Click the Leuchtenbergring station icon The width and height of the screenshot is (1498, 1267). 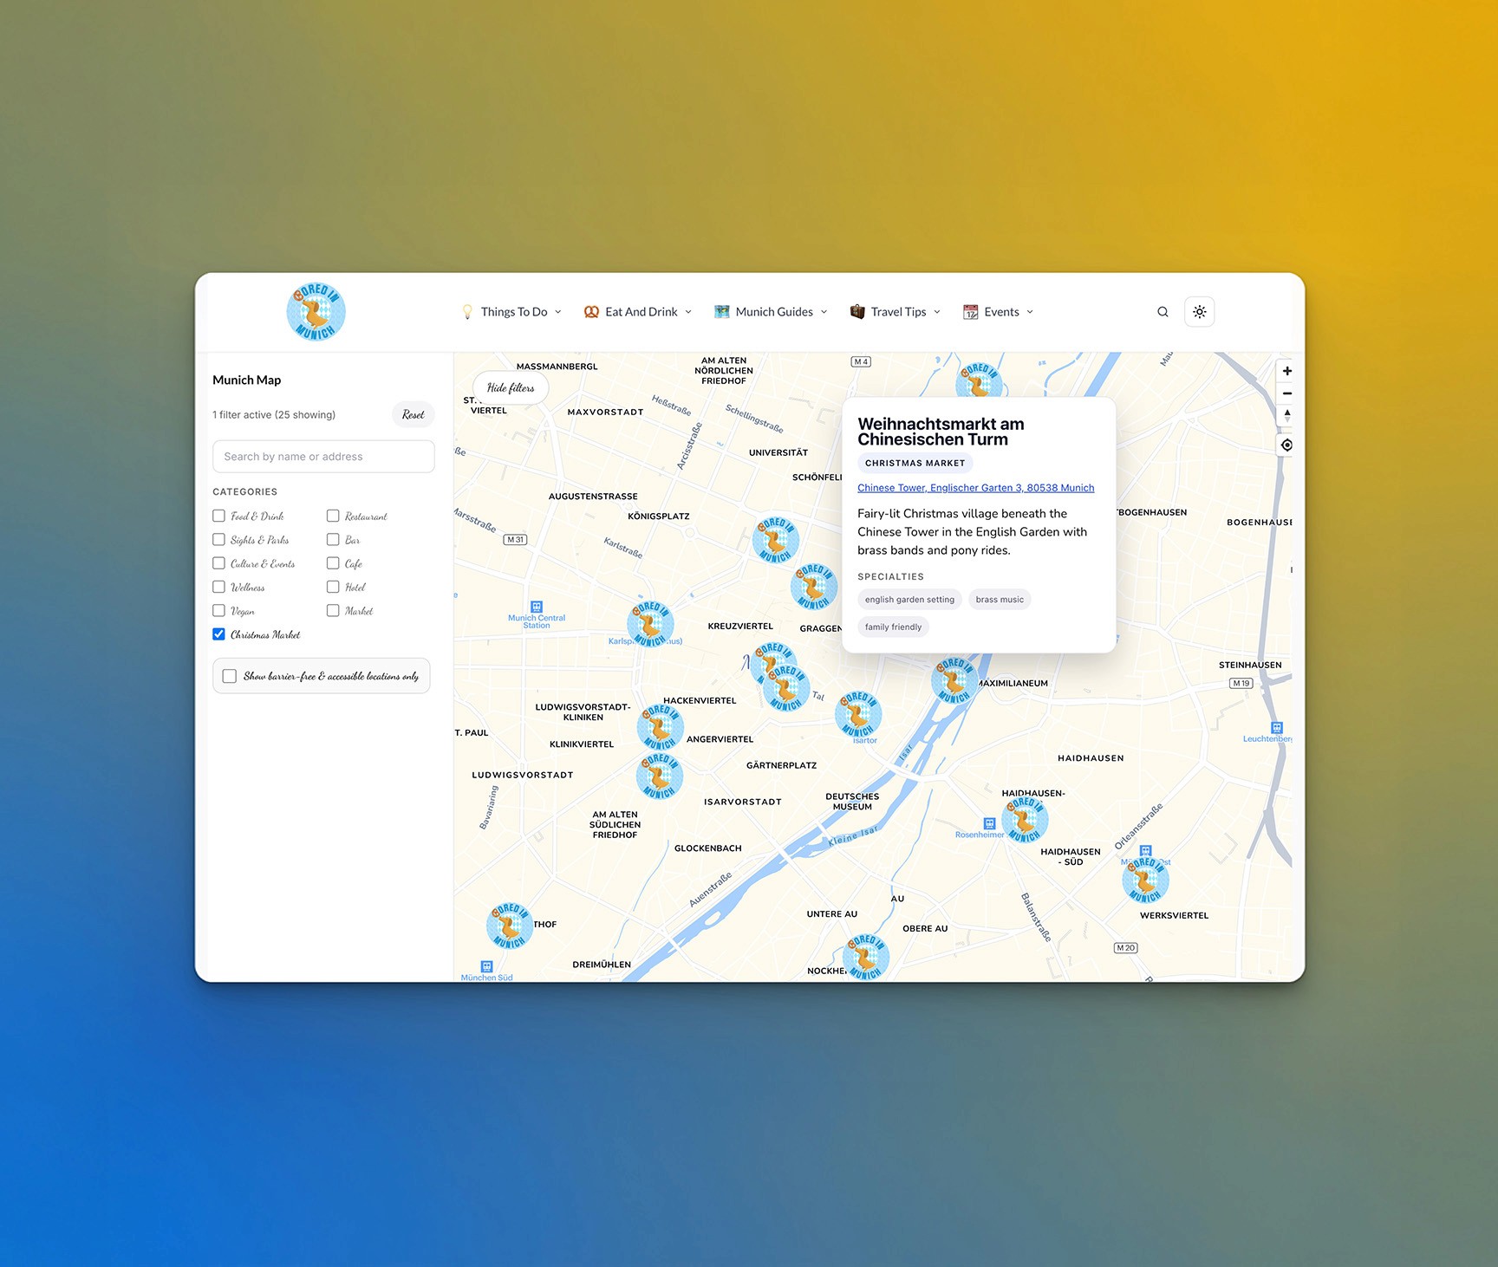click(x=1276, y=728)
